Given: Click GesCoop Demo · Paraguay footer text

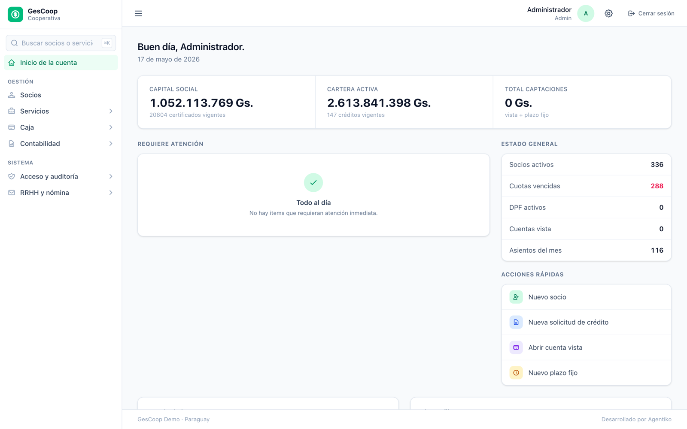Looking at the screenshot, I should click(173, 419).
